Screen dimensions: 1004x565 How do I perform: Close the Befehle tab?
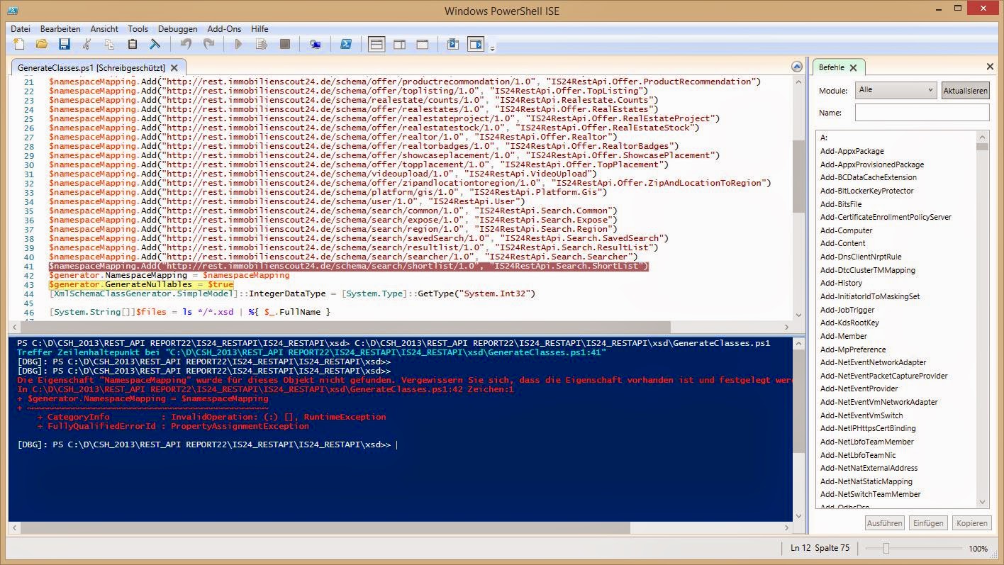tap(854, 68)
